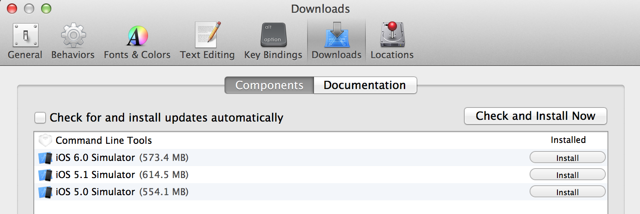Switch to the Documentation tab
The width and height of the screenshot is (640, 214).
click(x=365, y=85)
